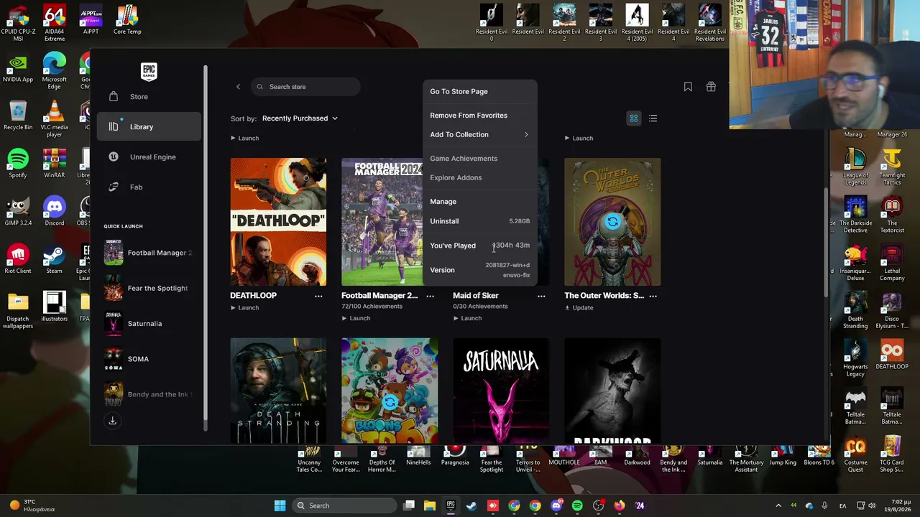Viewport: 920px width, 517px height.
Task: Click the Epic Games logo in the launcher
Action: point(149,71)
